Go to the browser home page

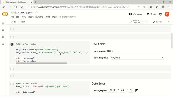click(x=22, y=7)
